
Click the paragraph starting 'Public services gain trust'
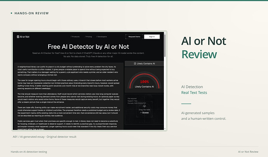coord(68,125)
